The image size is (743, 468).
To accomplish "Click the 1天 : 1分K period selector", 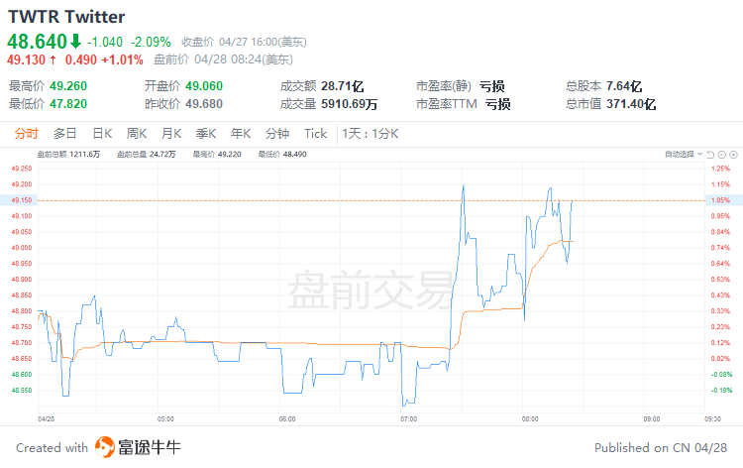I will (371, 134).
